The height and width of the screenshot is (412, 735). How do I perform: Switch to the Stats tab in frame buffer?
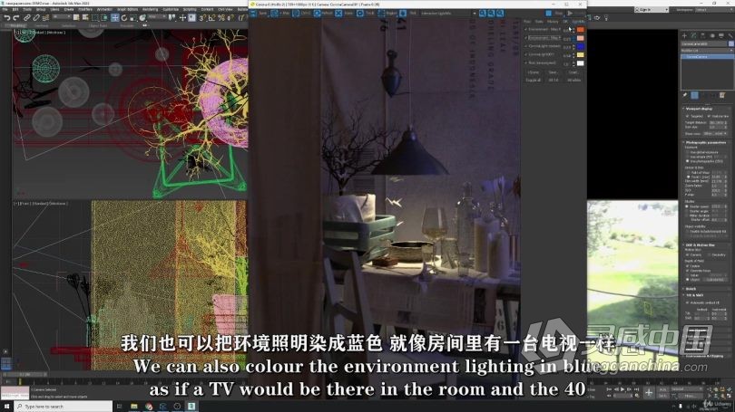[x=539, y=22]
